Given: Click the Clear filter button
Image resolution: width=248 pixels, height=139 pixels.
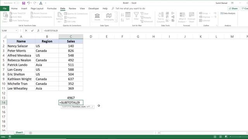Looking at the screenshot, I should pos(145,14).
